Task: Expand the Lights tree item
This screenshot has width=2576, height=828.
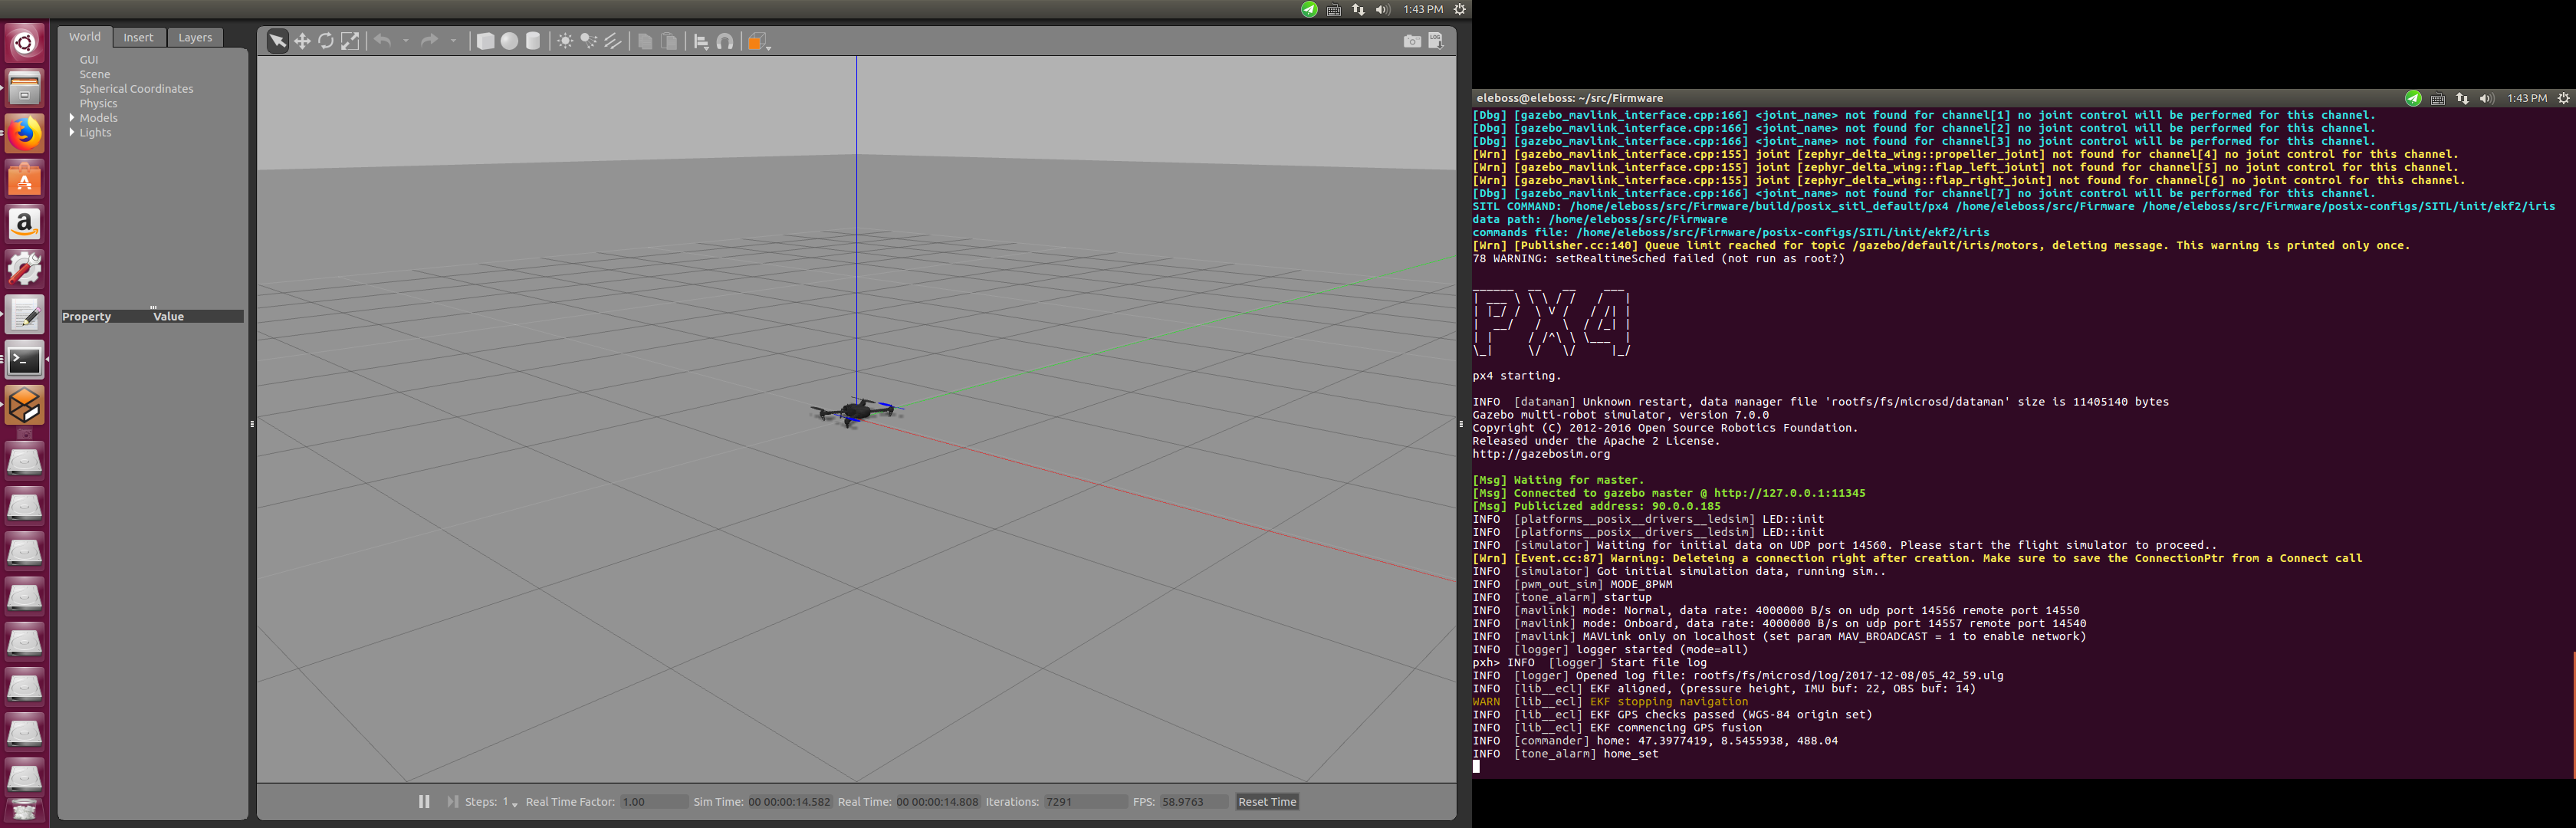Action: point(72,132)
